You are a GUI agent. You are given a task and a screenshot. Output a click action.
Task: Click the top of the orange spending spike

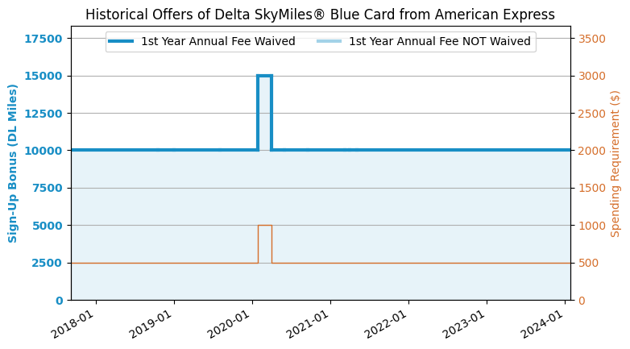pyautogui.click(x=264, y=226)
